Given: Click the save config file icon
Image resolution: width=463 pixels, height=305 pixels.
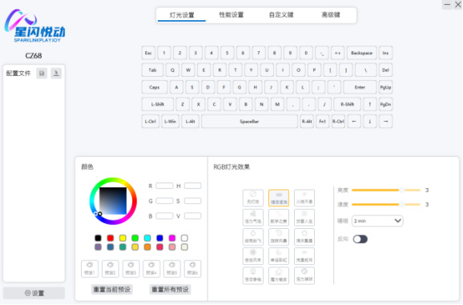Looking at the screenshot, I should click(42, 73).
